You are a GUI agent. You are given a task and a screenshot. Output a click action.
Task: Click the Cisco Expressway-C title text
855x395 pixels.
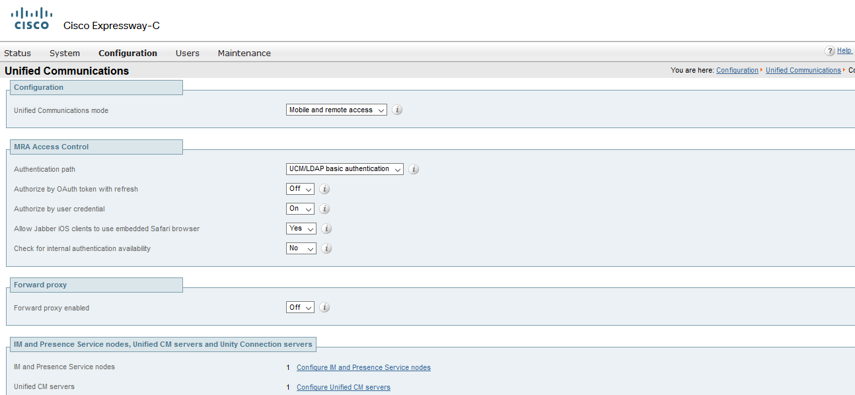(x=112, y=26)
